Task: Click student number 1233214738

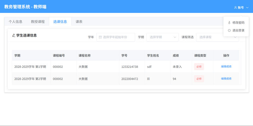Action: [x=130, y=67]
